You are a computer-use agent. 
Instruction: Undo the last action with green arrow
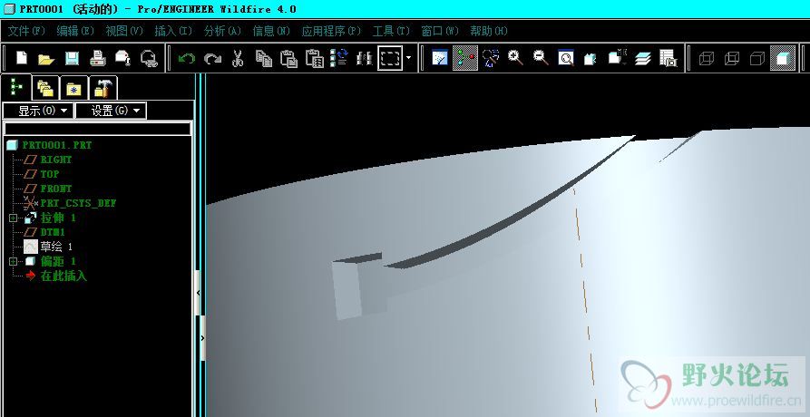(x=187, y=58)
